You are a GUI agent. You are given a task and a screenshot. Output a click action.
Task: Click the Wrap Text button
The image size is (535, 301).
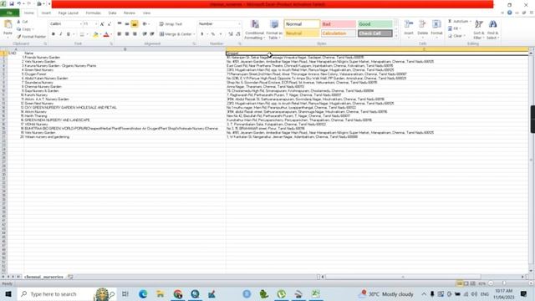tap(171, 24)
